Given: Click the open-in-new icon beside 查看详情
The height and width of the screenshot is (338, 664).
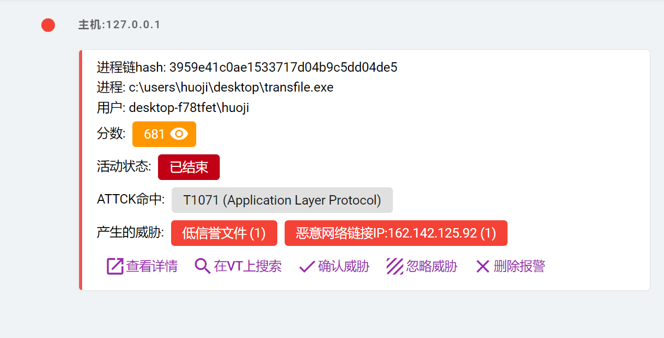Looking at the screenshot, I should pyautogui.click(x=115, y=266).
